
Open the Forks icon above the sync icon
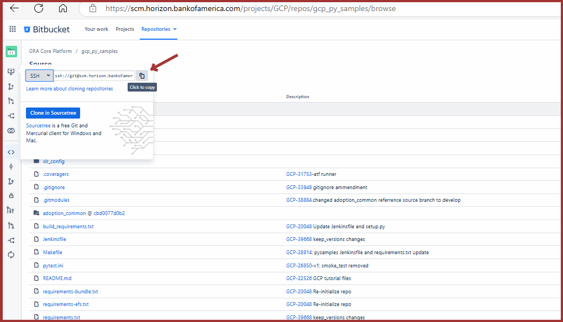pyautogui.click(x=11, y=240)
